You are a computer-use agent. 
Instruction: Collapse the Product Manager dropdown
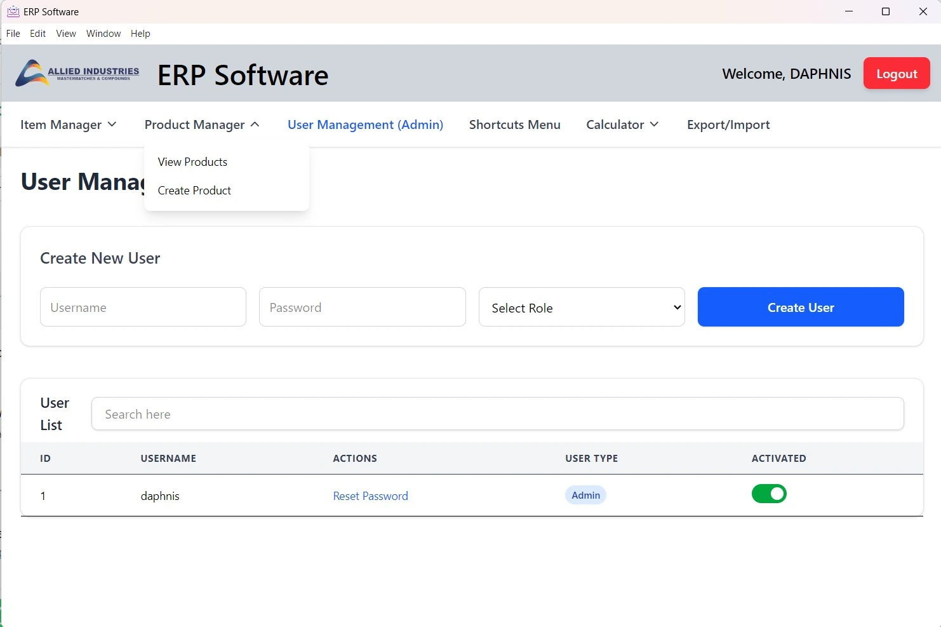tap(202, 125)
